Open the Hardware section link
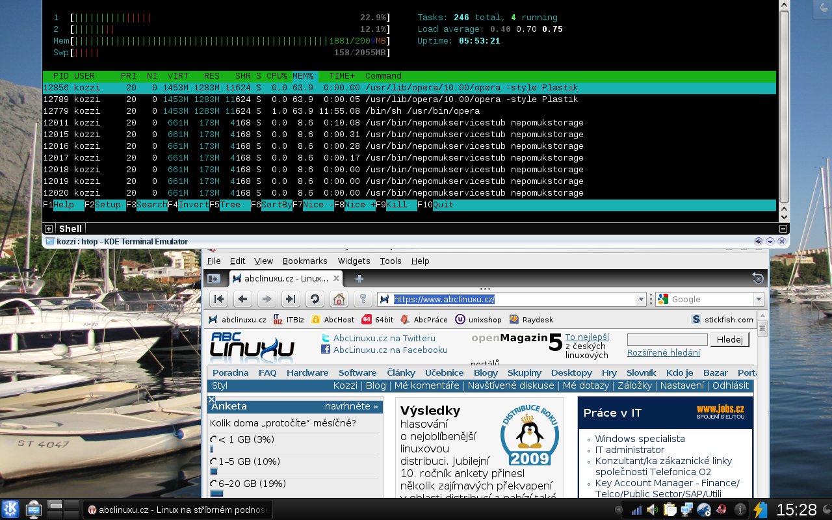The width and height of the screenshot is (832, 520). point(307,372)
